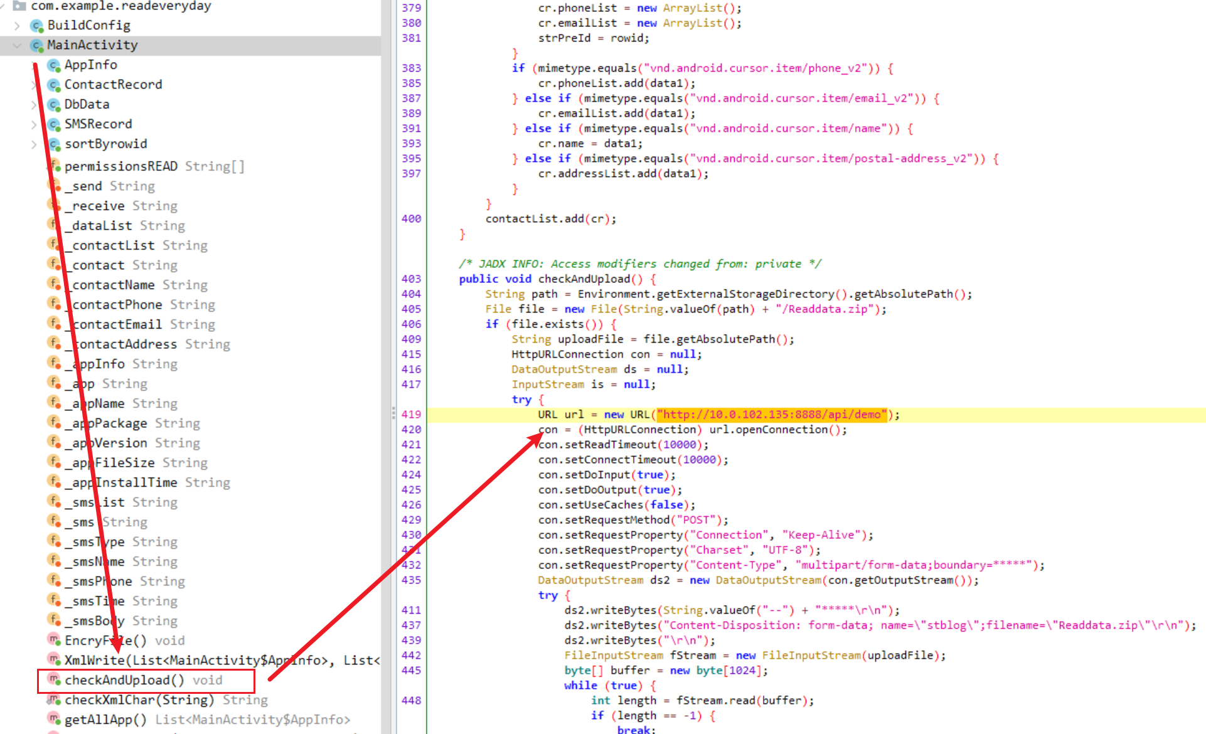Collapse the MainActivity tree node
The image size is (1206, 734).
click(18, 45)
